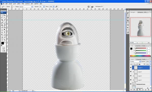Switch to the Channels tab
Viewport: 152px width, 92px height.
click(139, 59)
